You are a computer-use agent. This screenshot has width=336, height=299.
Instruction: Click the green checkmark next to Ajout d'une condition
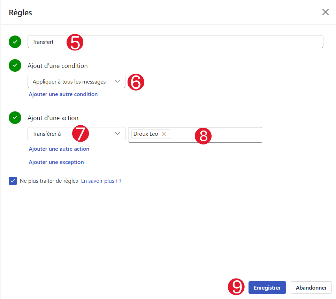tap(15, 65)
